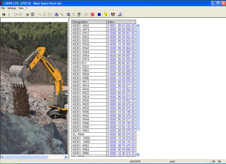Image resolution: width=226 pixels, height=164 pixels.
Task: Click the solid blue square icon
Action: (99, 14)
